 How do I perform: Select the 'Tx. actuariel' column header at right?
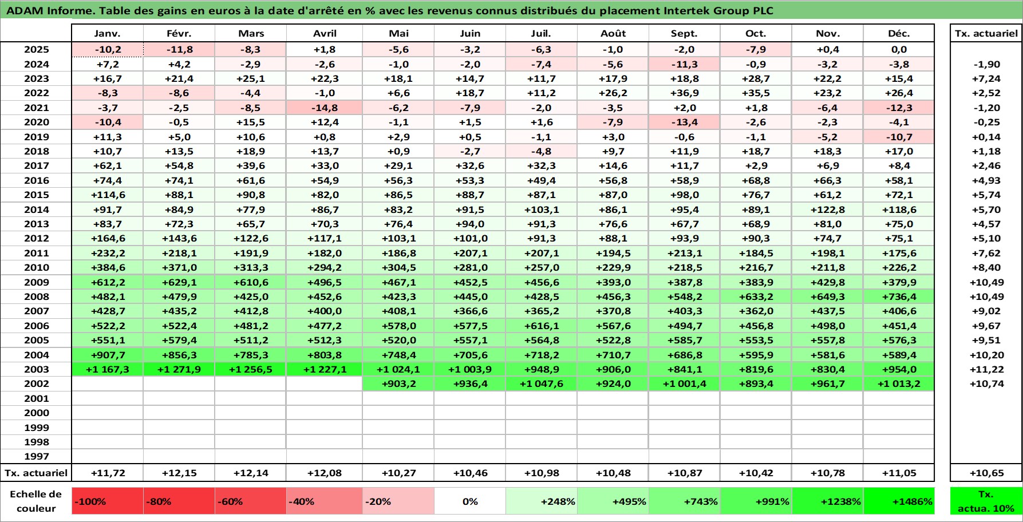click(986, 33)
